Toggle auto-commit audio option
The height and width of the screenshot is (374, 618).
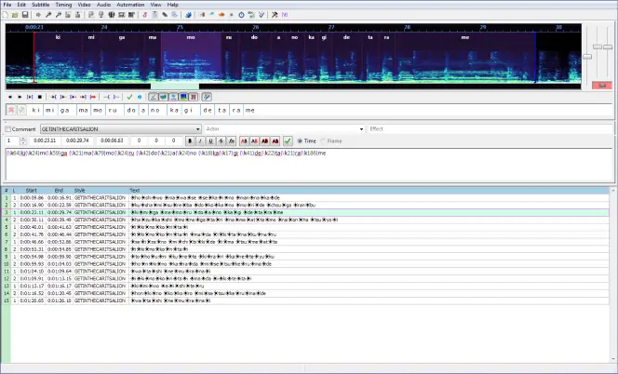154,97
